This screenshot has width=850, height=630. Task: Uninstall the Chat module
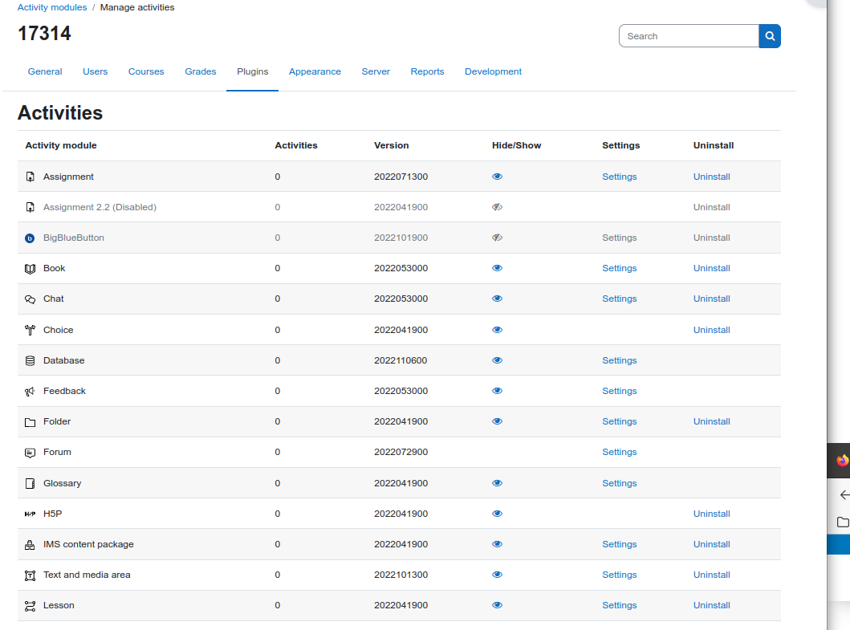[x=711, y=299]
